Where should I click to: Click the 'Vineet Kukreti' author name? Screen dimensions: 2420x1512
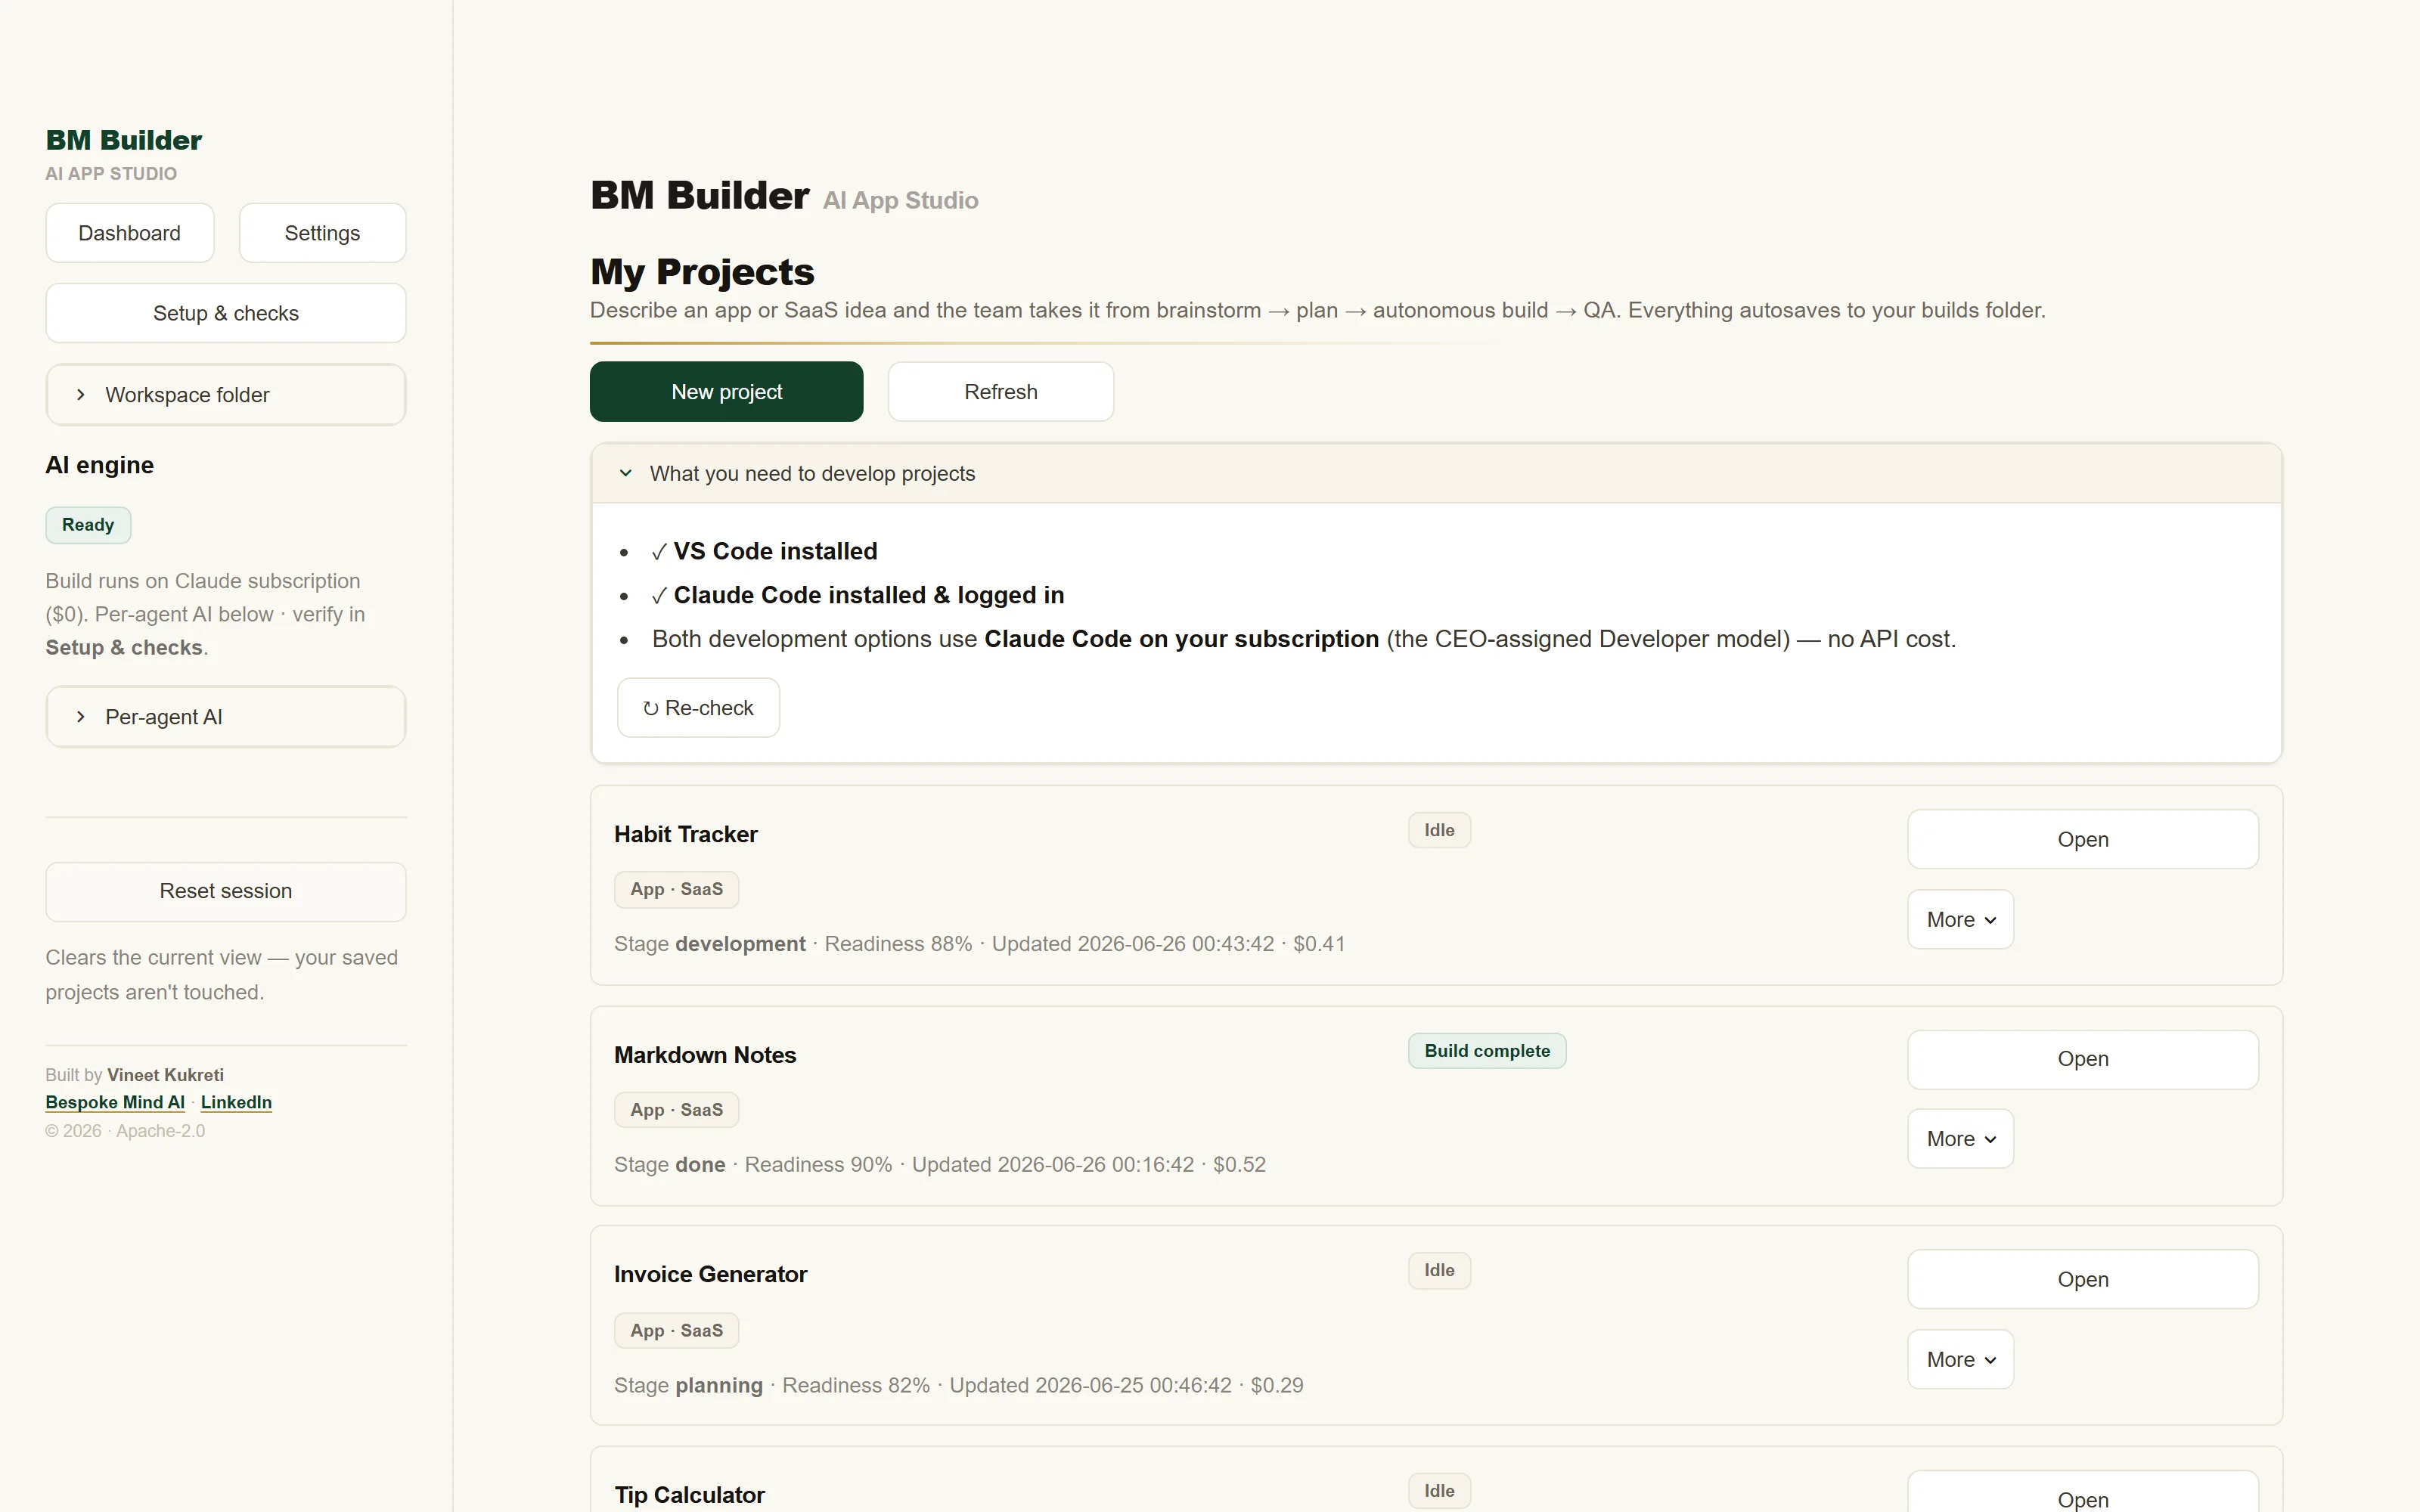(x=165, y=1075)
